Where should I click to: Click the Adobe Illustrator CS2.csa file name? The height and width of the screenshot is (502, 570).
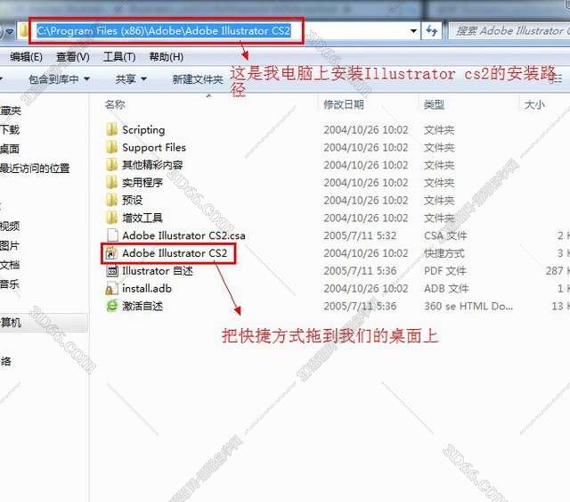tap(184, 235)
